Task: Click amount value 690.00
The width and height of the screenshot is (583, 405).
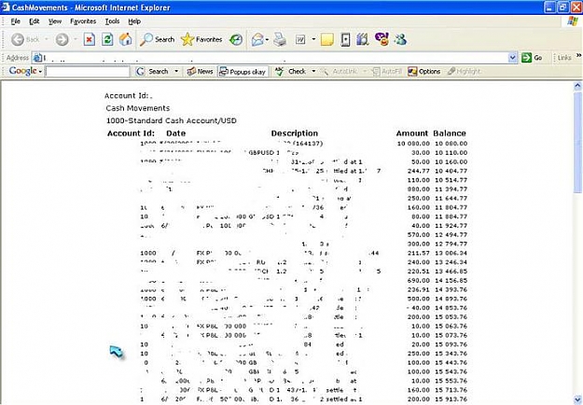Action: (419, 281)
